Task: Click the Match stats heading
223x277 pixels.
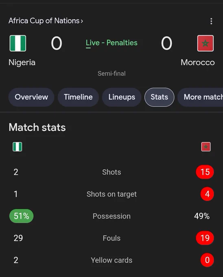Action: (x=37, y=128)
